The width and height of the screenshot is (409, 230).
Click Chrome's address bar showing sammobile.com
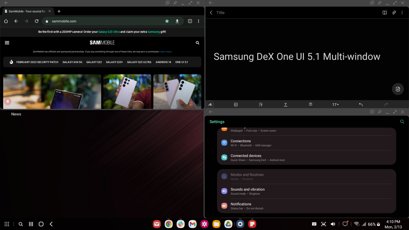pyautogui.click(x=102, y=21)
